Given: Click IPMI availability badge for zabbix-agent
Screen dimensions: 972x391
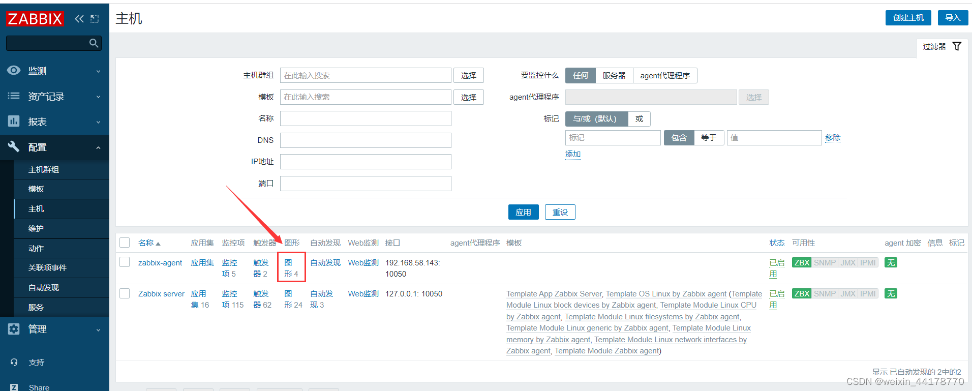Looking at the screenshot, I should point(868,263).
